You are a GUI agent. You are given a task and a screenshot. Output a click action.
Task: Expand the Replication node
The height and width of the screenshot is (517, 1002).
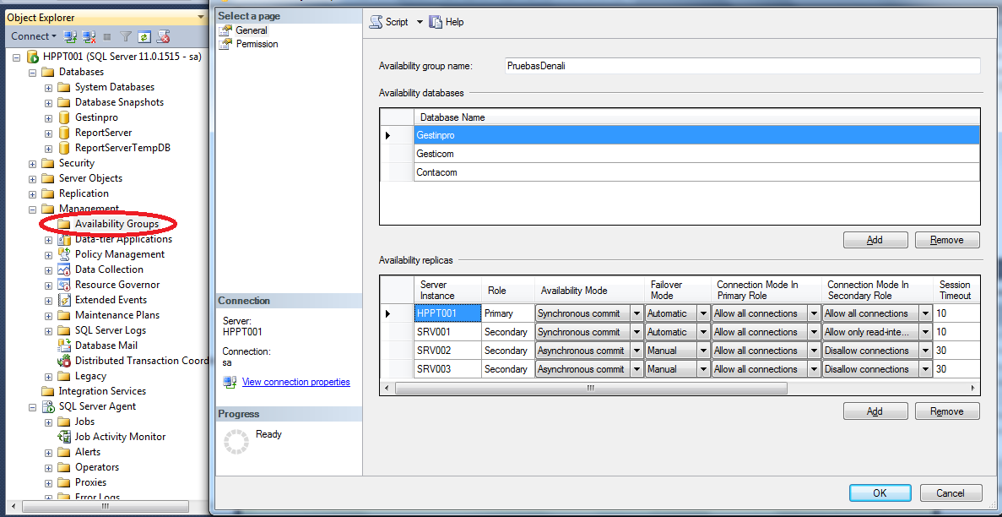click(x=33, y=194)
